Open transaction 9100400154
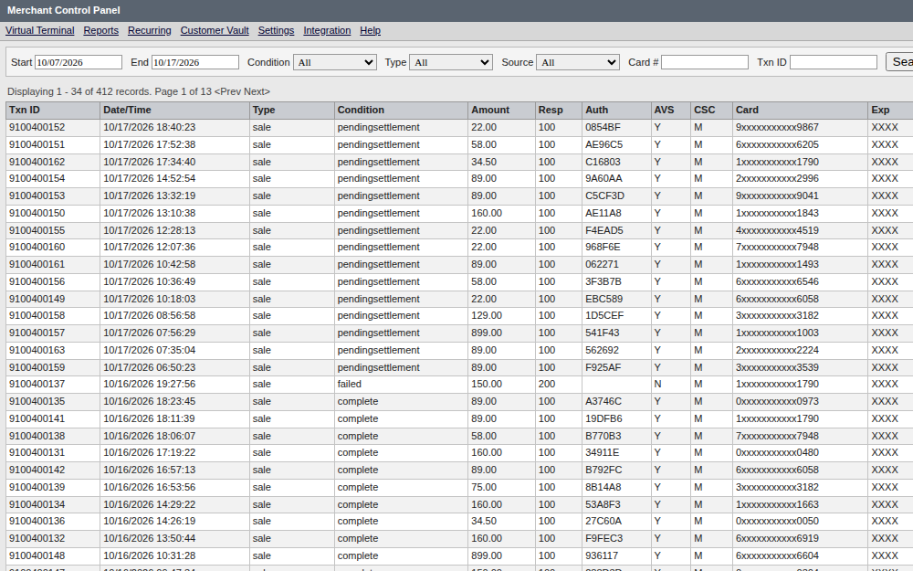The width and height of the screenshot is (913, 571). 37,178
